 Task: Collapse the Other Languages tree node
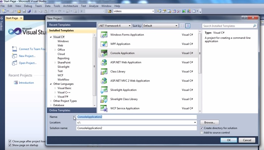(51, 84)
